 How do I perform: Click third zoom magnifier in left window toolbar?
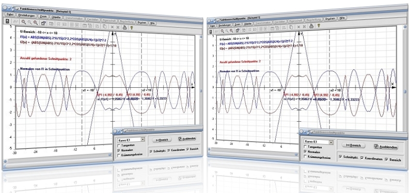click(35, 23)
